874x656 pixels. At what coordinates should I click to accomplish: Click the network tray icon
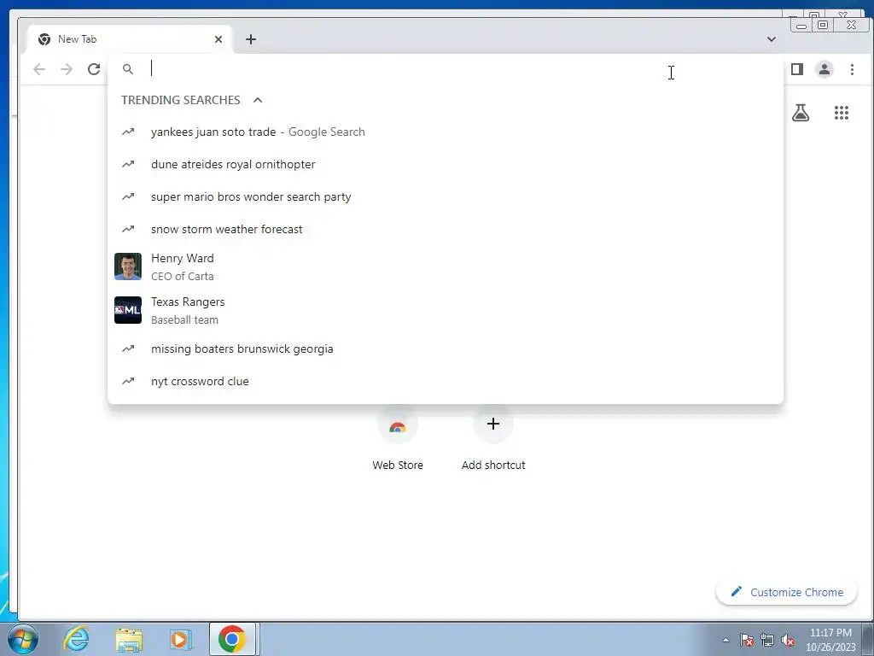coord(767,640)
